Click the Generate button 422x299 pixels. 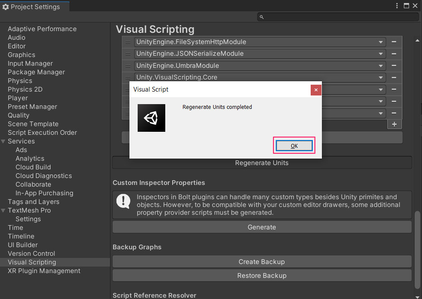[x=262, y=227]
